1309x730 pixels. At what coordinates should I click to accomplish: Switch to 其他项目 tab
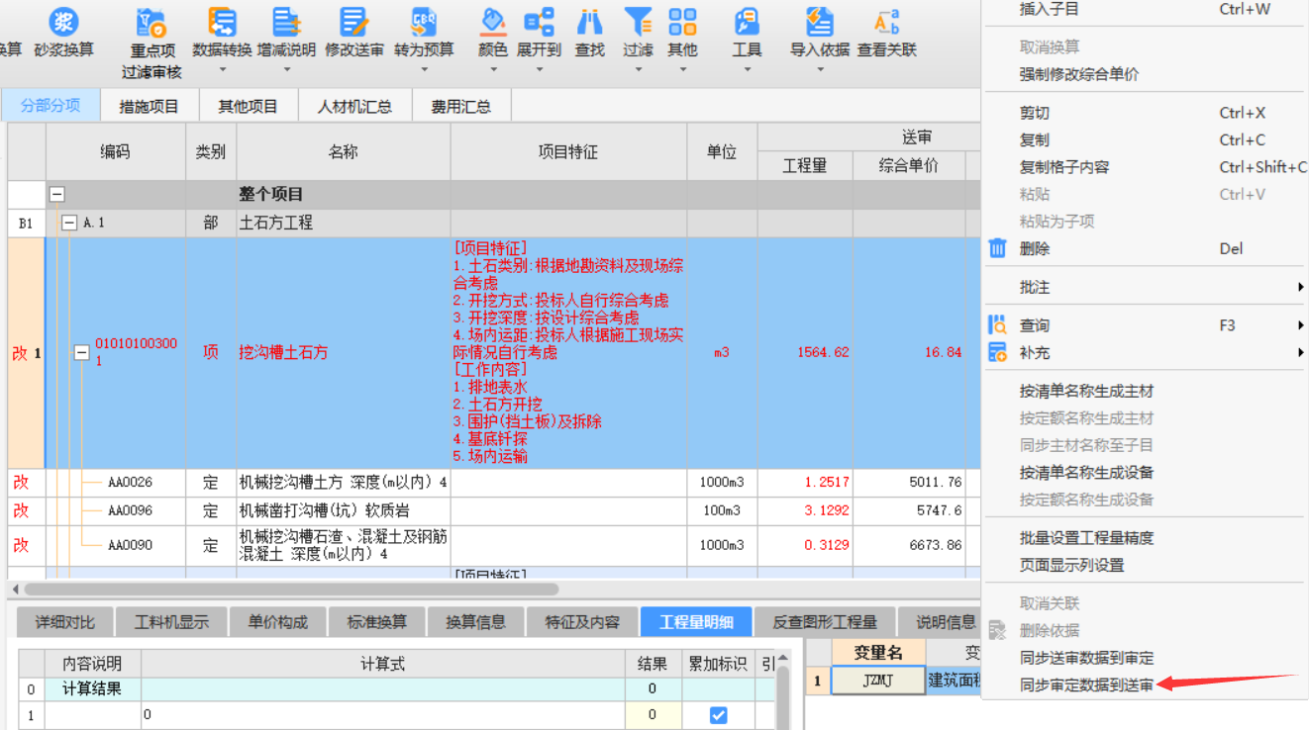[248, 106]
